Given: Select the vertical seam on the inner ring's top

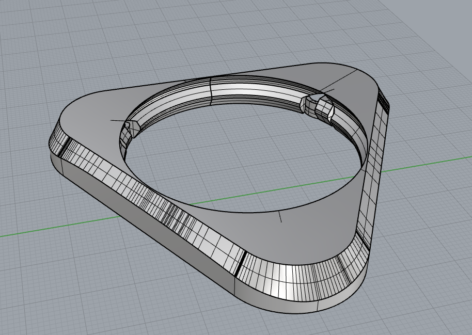Looking at the screenshot, I should point(211,90).
